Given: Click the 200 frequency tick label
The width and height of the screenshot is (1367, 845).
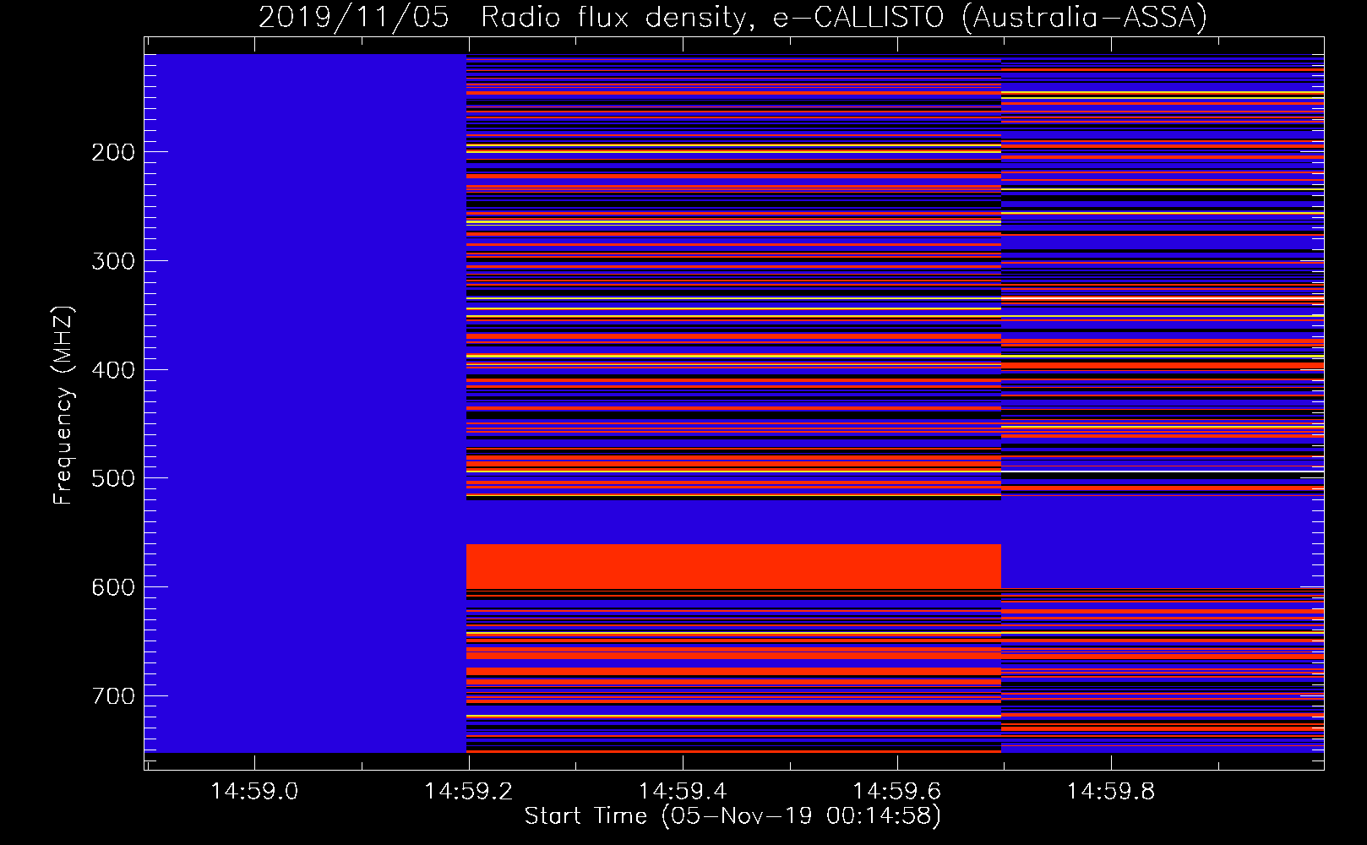Looking at the screenshot, I should click(x=113, y=152).
